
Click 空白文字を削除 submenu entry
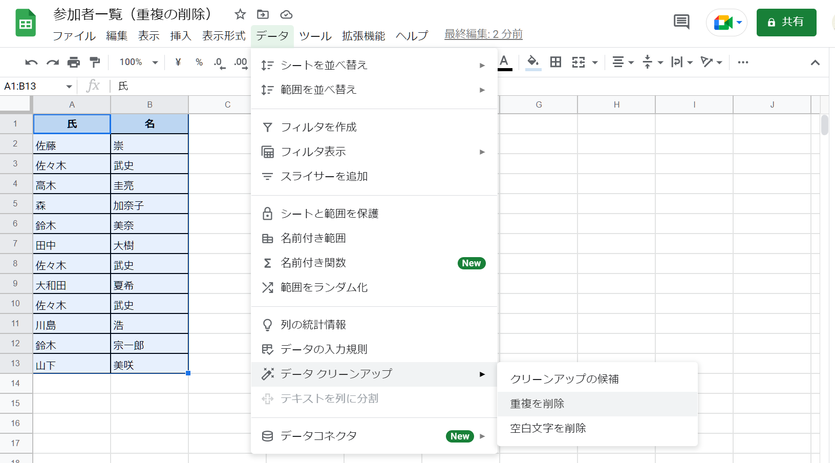pyautogui.click(x=548, y=428)
